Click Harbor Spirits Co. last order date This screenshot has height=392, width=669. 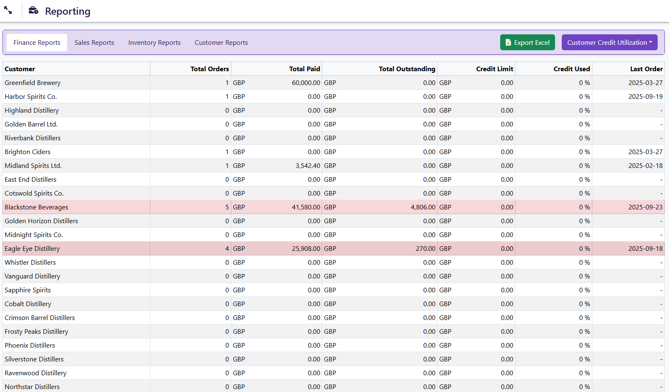coord(645,96)
